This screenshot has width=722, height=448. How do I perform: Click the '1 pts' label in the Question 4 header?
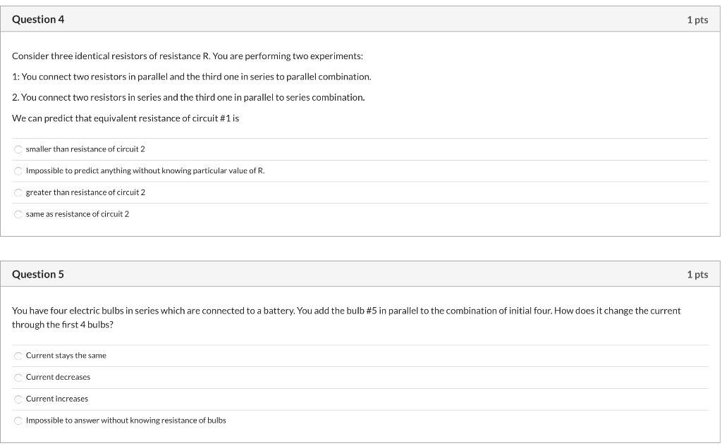point(697,20)
